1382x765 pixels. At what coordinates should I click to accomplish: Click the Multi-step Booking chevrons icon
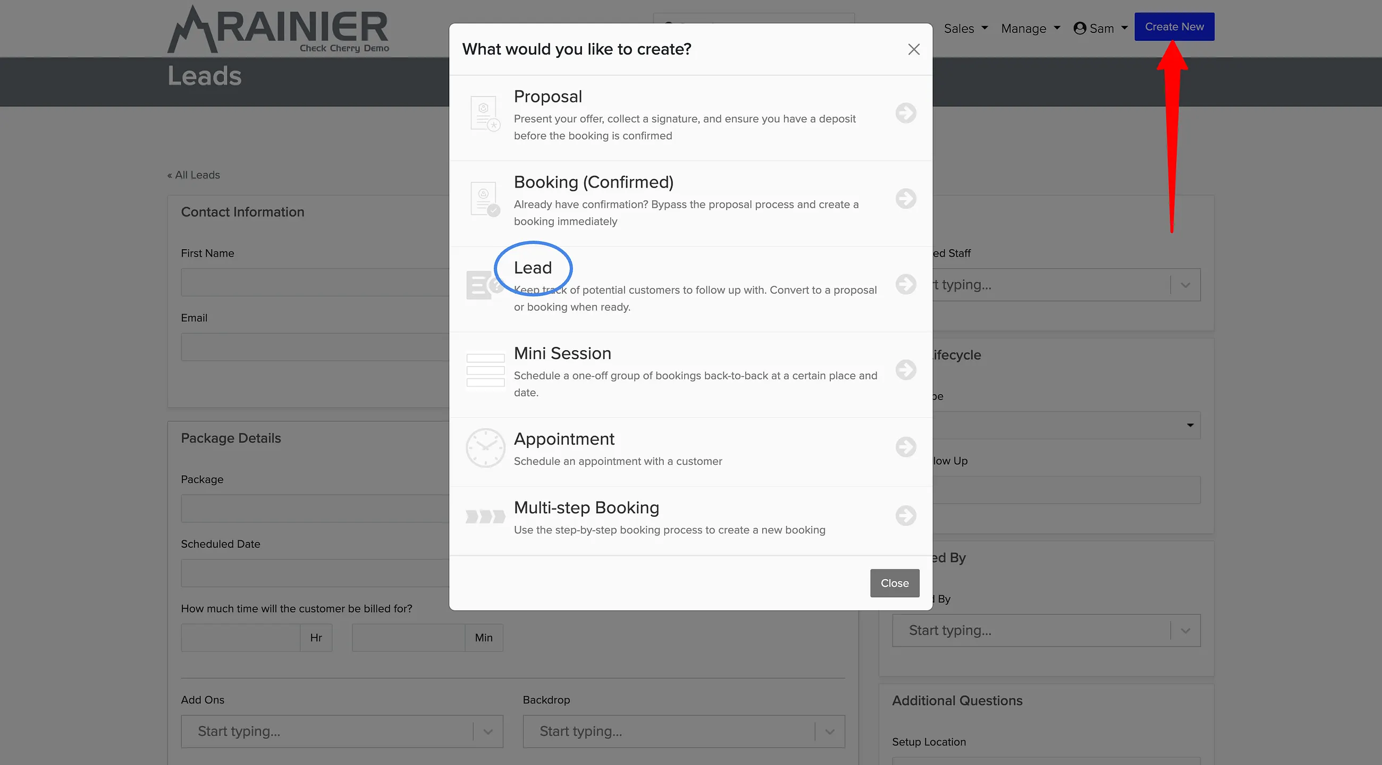(485, 516)
